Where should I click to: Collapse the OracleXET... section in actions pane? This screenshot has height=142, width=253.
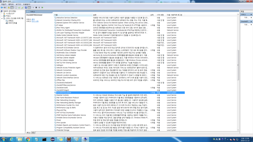(251, 22)
